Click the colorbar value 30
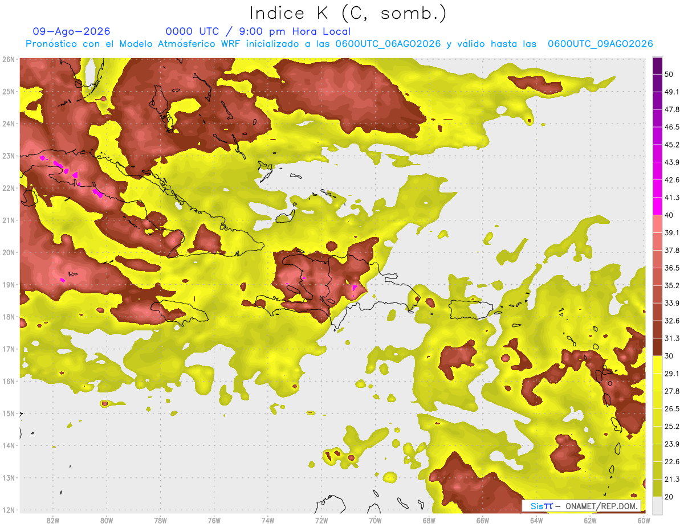 click(670, 355)
